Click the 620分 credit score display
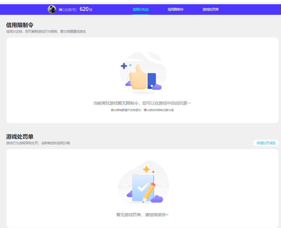Image resolution: width=281 pixels, height=228 pixels. 86,9
